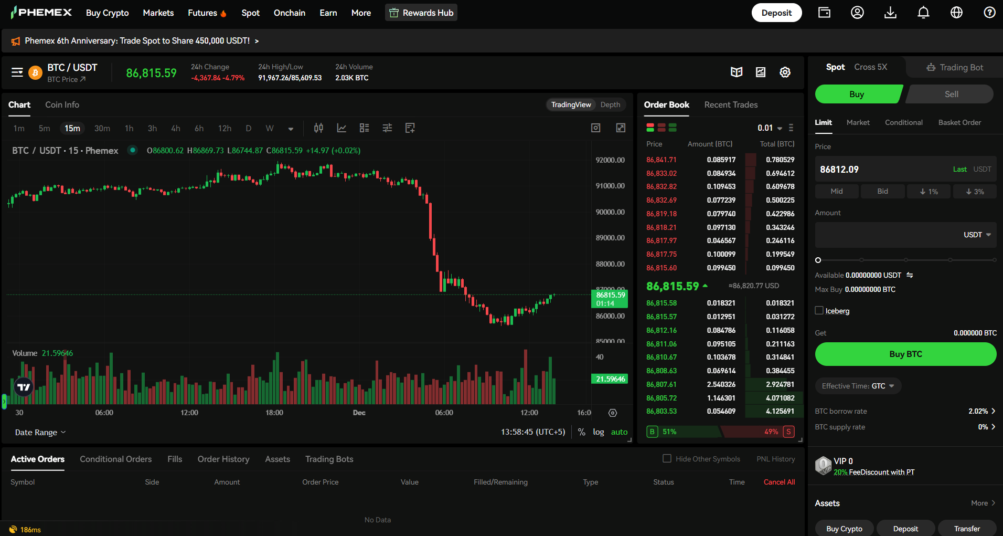Open the Date Range dropdown
This screenshot has width=1003, height=536.
(x=40, y=432)
